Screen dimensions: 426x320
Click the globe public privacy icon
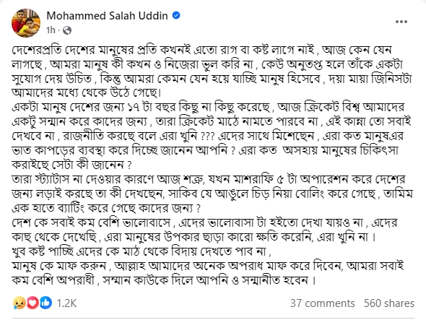point(67,30)
